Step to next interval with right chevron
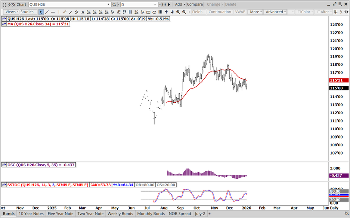350x218 pixels. coord(159,4)
